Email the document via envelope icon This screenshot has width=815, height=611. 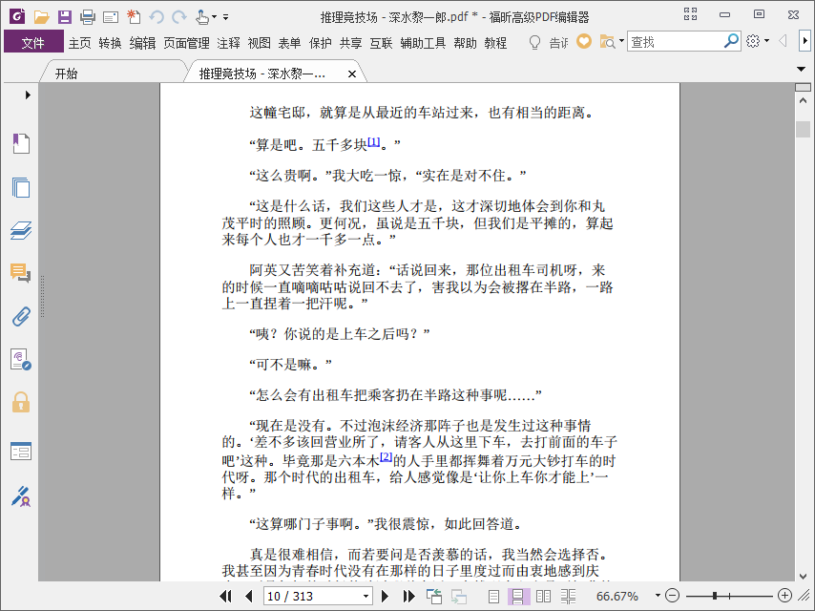click(x=110, y=18)
